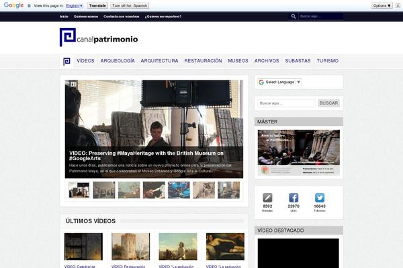Click the small video icon on featured image
The height and width of the screenshot is (268, 403).
pos(73,84)
